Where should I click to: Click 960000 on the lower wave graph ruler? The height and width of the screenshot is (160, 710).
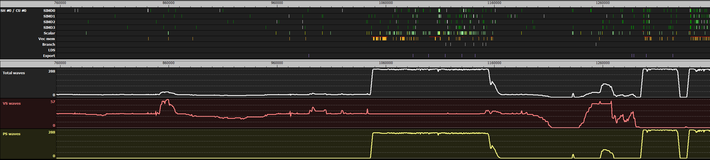coord(277,63)
